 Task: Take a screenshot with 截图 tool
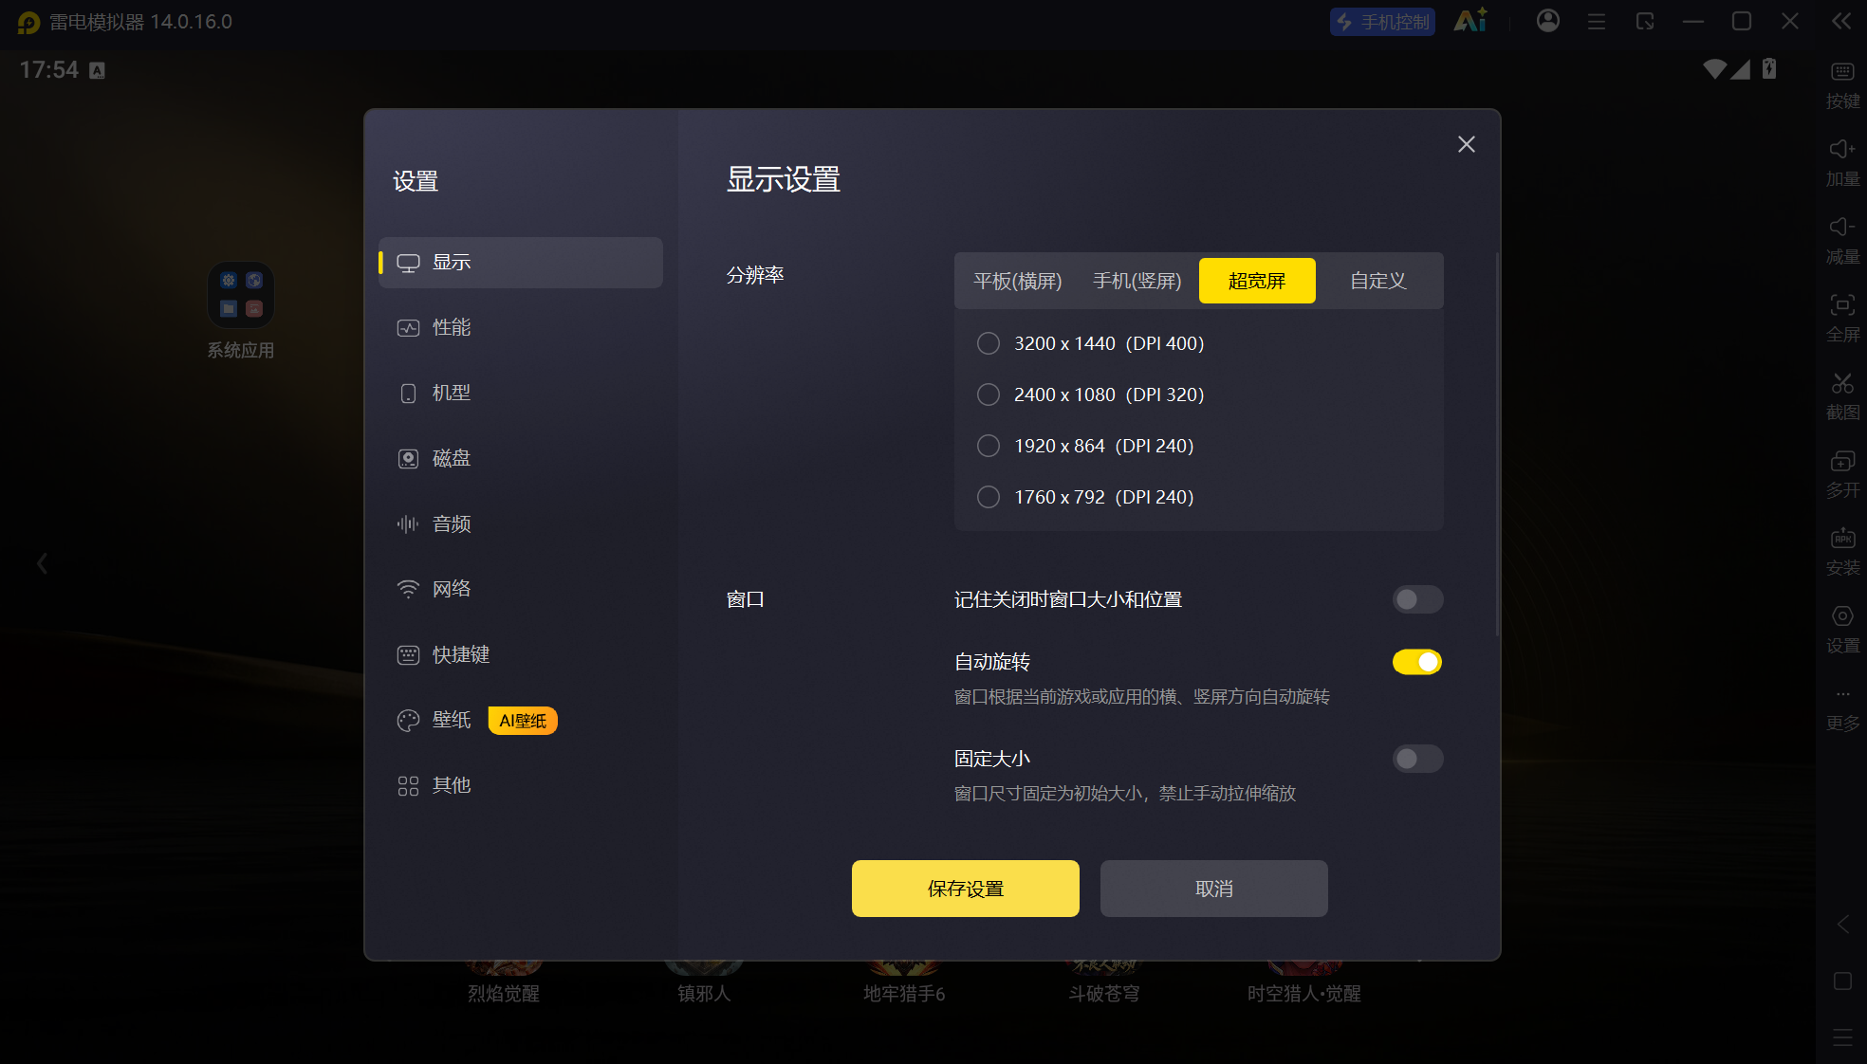(x=1842, y=396)
